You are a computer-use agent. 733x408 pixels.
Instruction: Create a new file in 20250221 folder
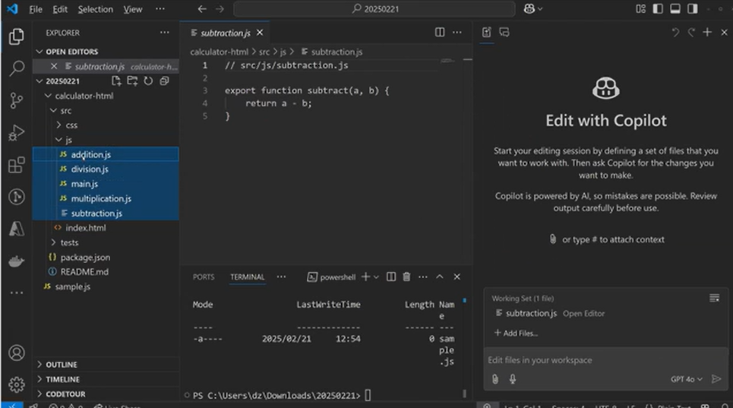coord(116,81)
